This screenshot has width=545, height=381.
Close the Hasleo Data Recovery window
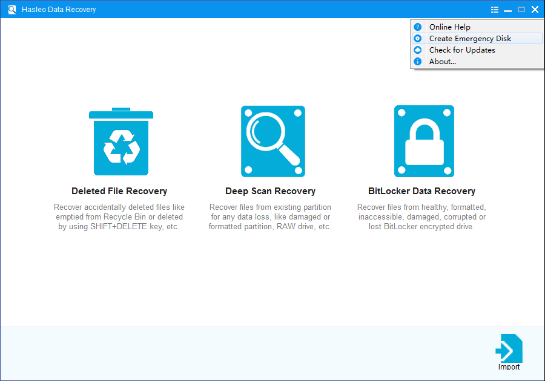click(535, 10)
